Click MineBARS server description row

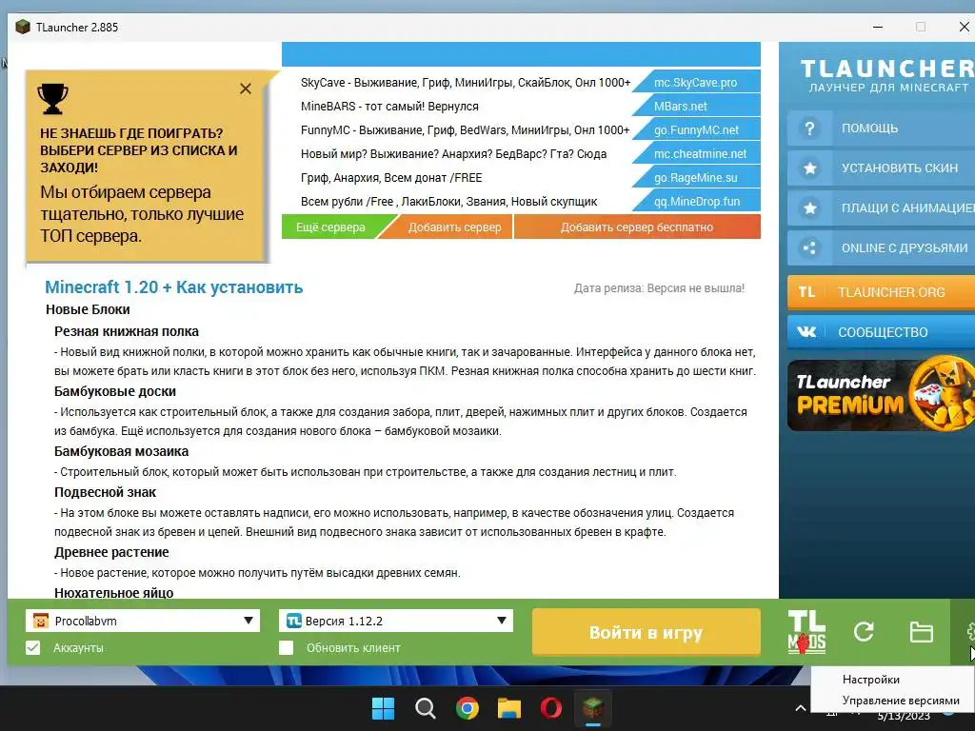[389, 106]
